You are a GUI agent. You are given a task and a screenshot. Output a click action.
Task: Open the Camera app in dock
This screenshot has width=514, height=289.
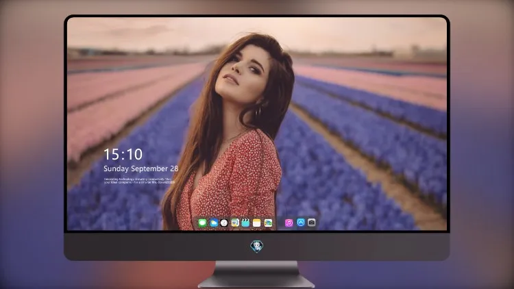(x=312, y=223)
